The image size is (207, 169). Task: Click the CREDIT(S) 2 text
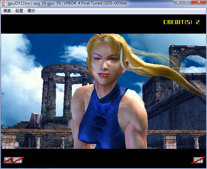[x=181, y=22]
